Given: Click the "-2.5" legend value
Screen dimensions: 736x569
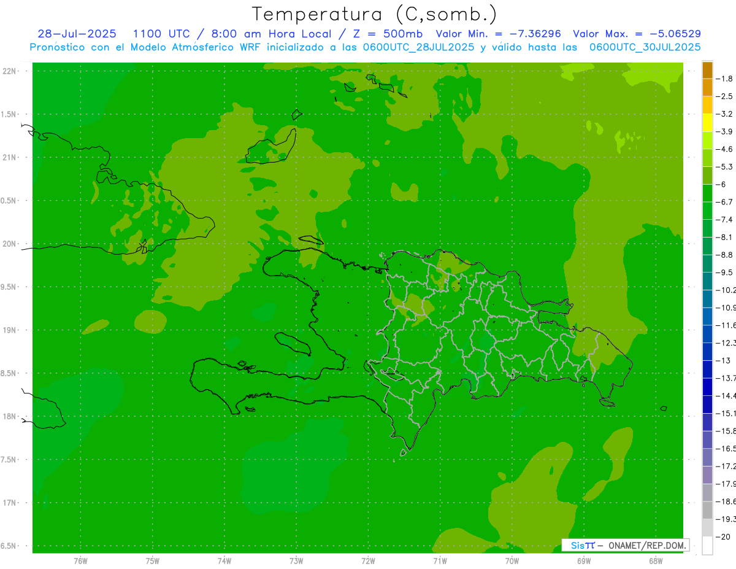Looking at the screenshot, I should 725,96.
